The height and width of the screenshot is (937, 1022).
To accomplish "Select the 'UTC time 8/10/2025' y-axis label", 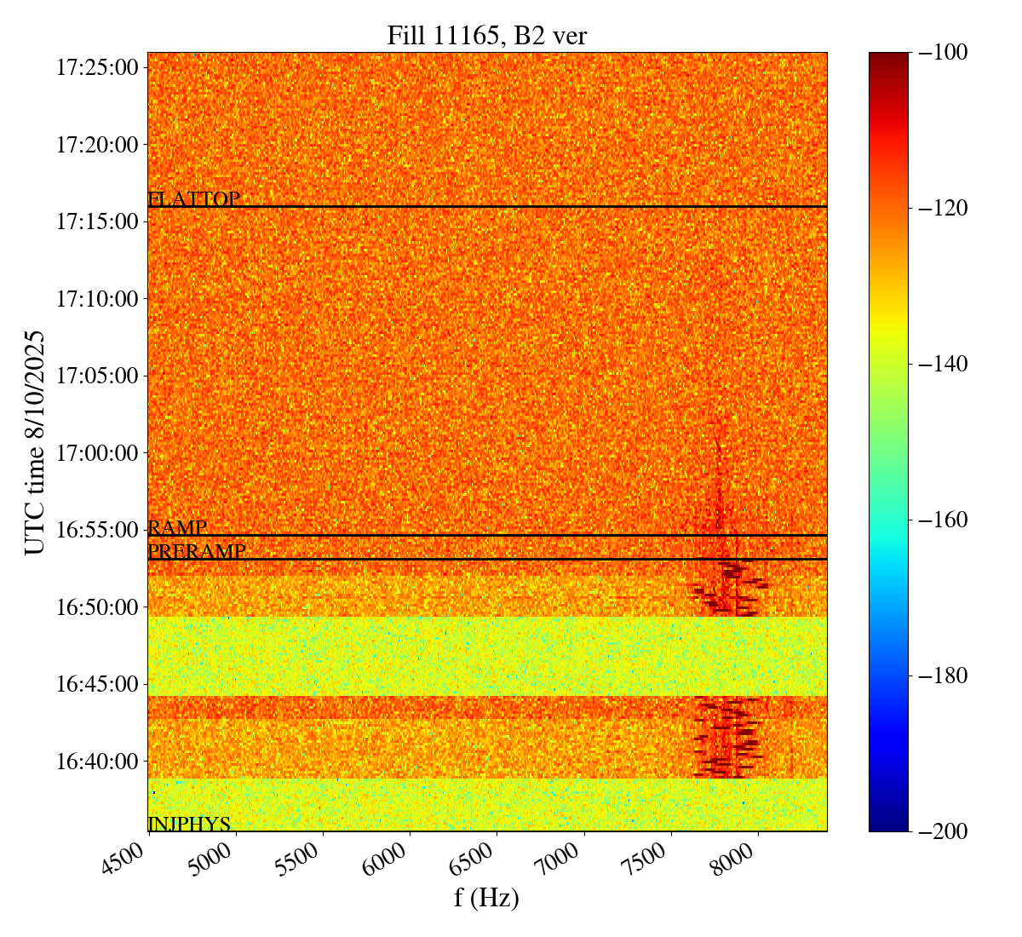I will coord(35,442).
